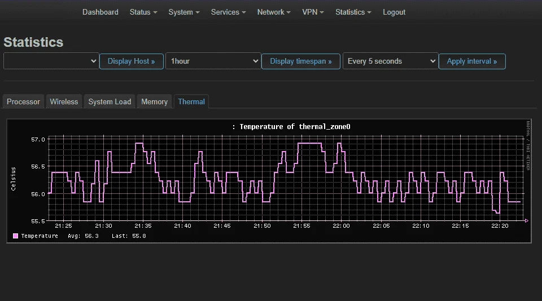
Task: Open the Dashboard page
Action: click(x=100, y=12)
